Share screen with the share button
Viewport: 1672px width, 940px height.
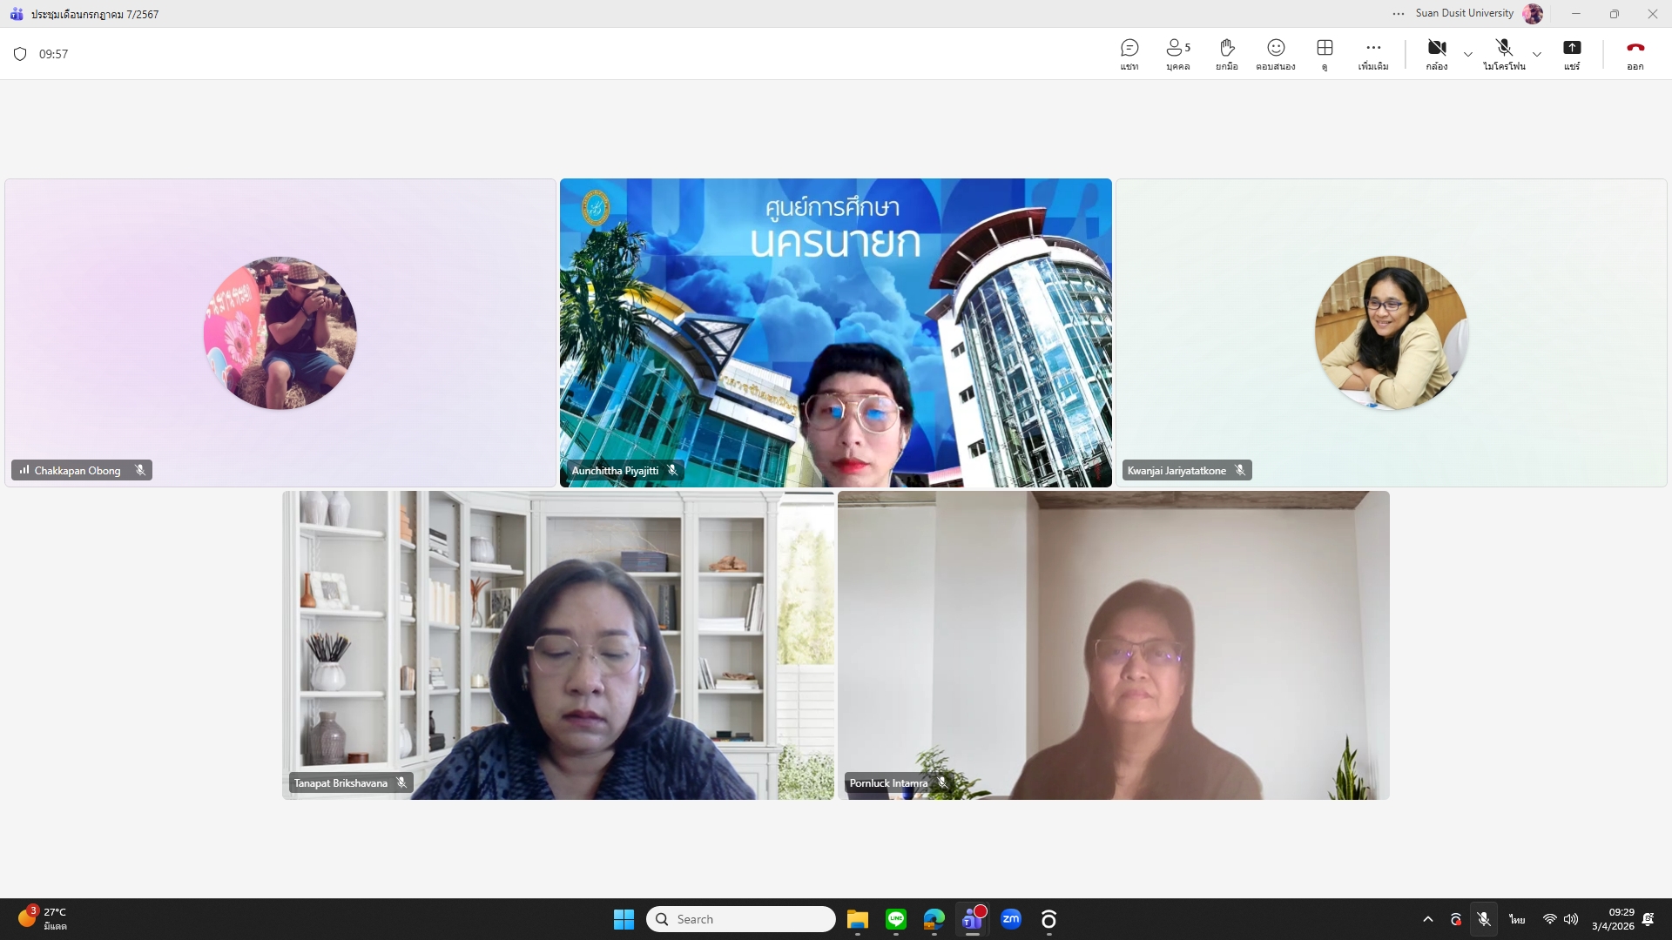pos(1572,54)
